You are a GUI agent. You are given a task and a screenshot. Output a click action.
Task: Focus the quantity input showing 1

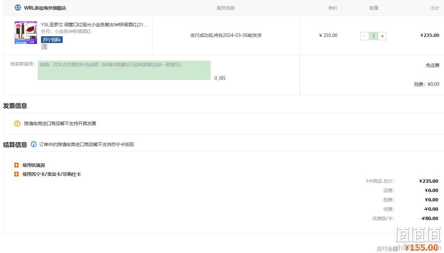[x=373, y=36]
